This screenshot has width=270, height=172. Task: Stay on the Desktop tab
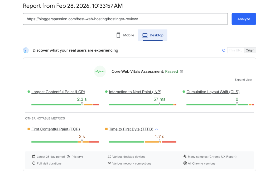click(153, 35)
